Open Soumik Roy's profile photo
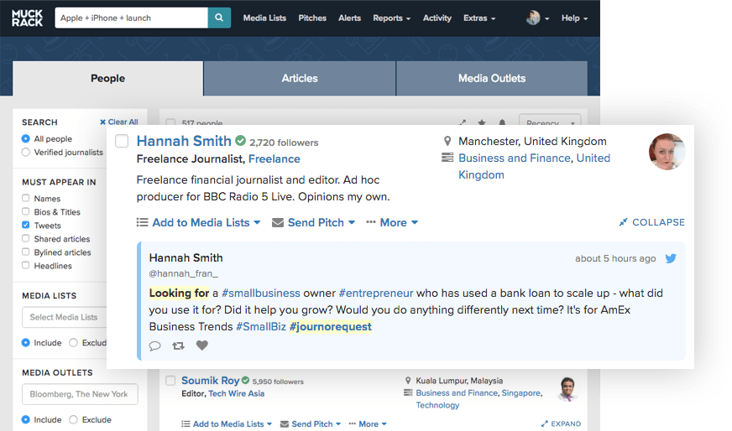Viewport: 732px width, 431px height. pyautogui.click(x=567, y=388)
